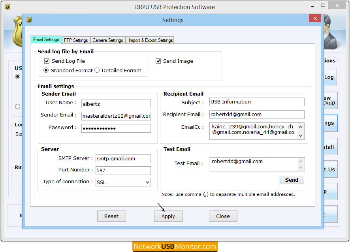The width and height of the screenshot is (350, 252).
Task: Click the DRPU main window badge icon
Action: point(8,7)
